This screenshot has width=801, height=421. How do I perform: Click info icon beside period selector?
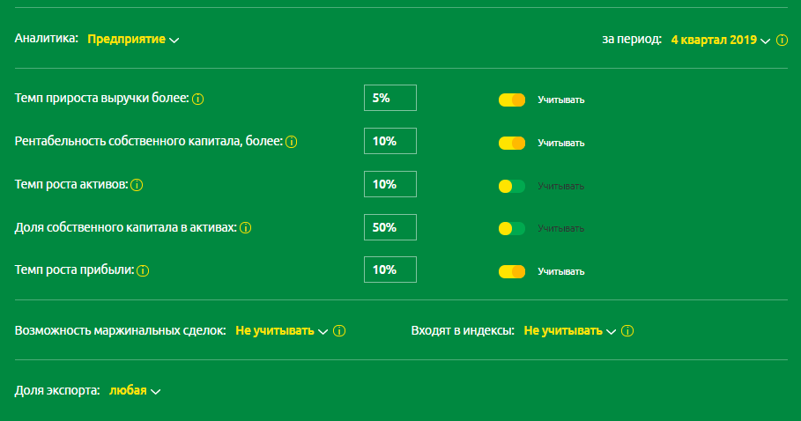tap(782, 41)
